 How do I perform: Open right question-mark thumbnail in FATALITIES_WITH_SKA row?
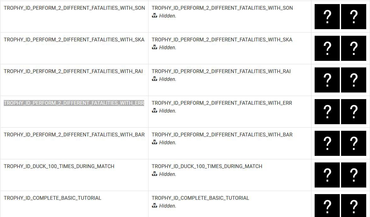[x=354, y=48]
